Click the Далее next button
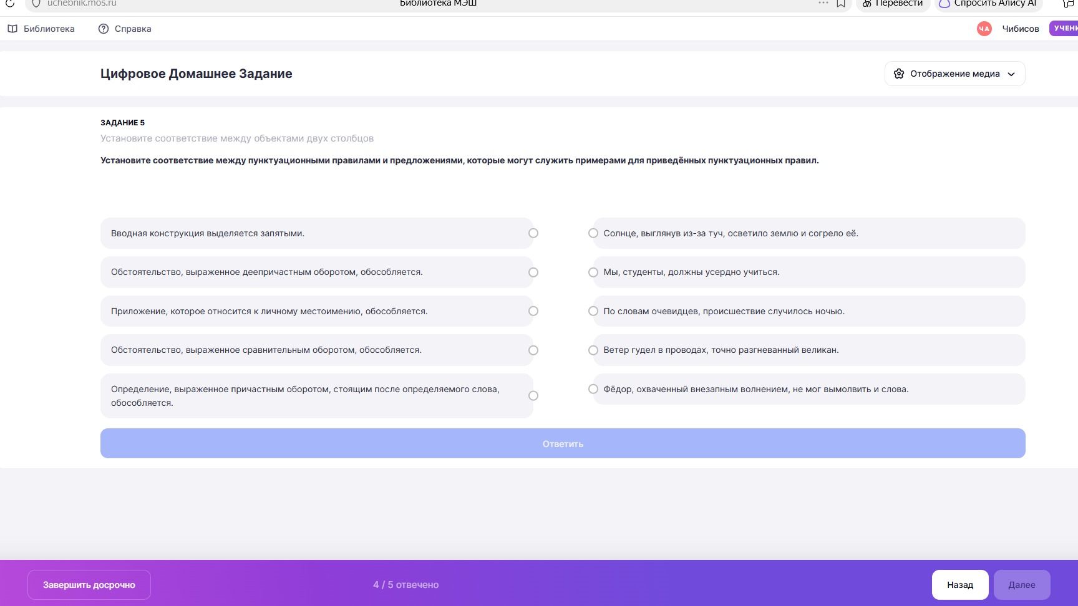This screenshot has height=606, width=1078. coord(1022,585)
